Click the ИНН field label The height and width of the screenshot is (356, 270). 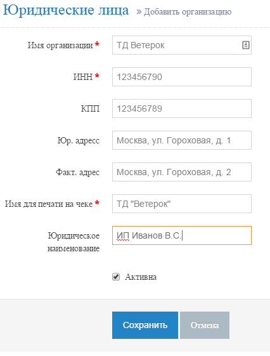tap(83, 77)
